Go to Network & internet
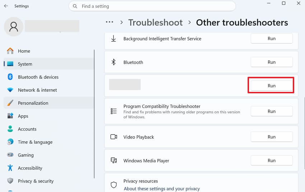Screen dimensions: 305x192 click(x=49, y=90)
